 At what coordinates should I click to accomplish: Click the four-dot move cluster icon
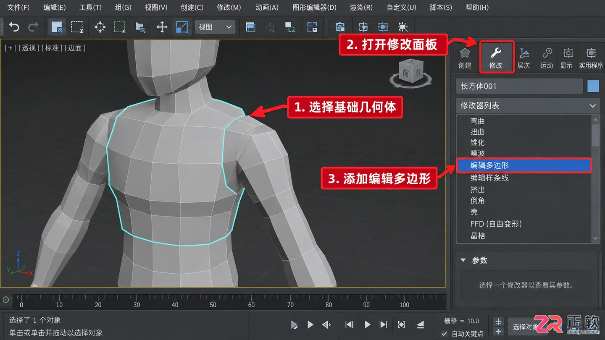pos(100,27)
